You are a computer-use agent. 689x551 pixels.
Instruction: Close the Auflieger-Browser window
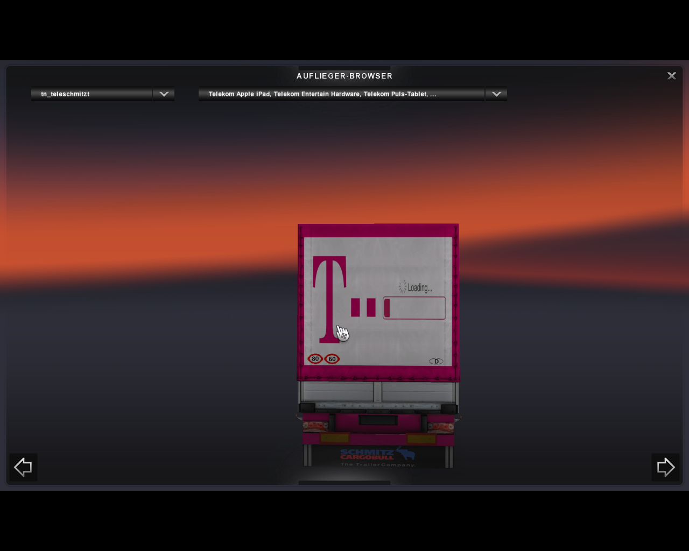(671, 76)
